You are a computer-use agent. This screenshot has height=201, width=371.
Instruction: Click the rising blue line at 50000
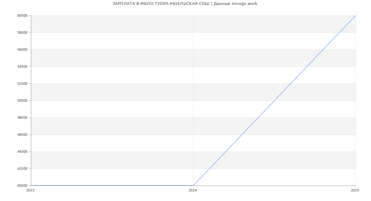coord(275,101)
